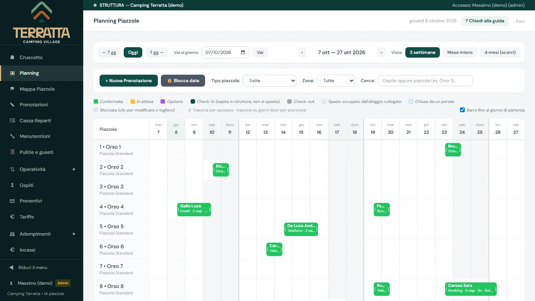
Task: Click + Nuova Prenotazione button
Action: (129, 81)
